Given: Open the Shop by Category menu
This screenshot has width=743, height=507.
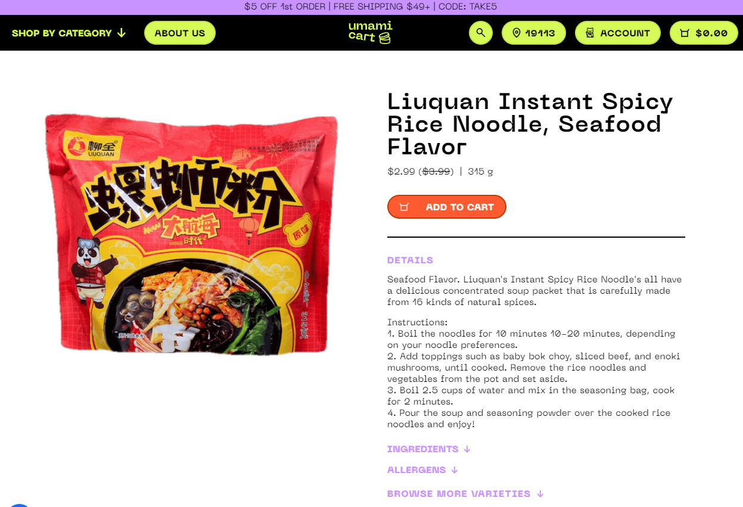Looking at the screenshot, I should point(69,33).
